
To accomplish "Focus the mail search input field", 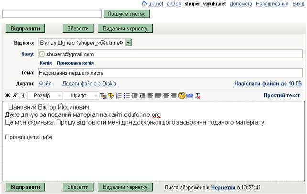I will click(52, 14).
